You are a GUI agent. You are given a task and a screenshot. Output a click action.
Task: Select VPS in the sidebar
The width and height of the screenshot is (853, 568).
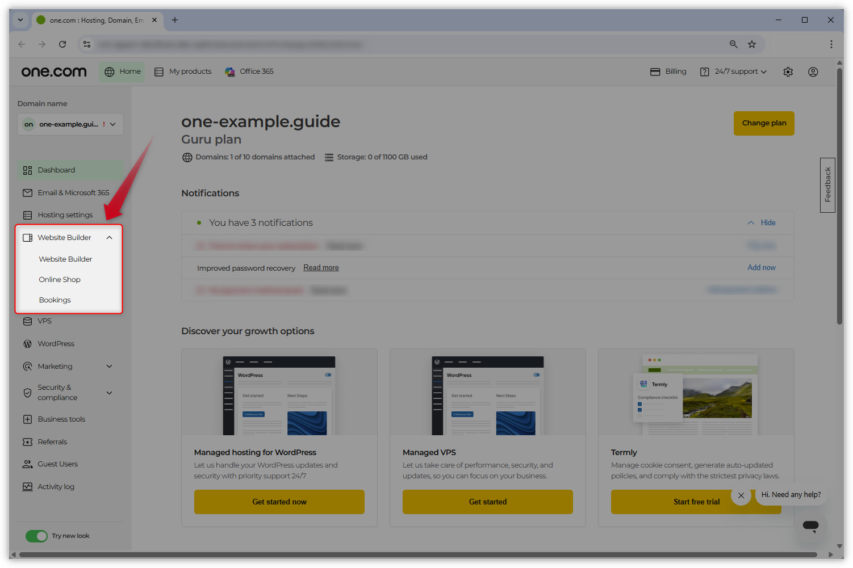44,321
